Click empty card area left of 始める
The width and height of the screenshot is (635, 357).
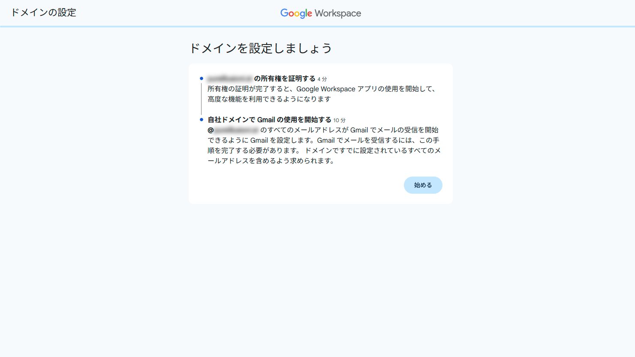pyautogui.click(x=300, y=185)
